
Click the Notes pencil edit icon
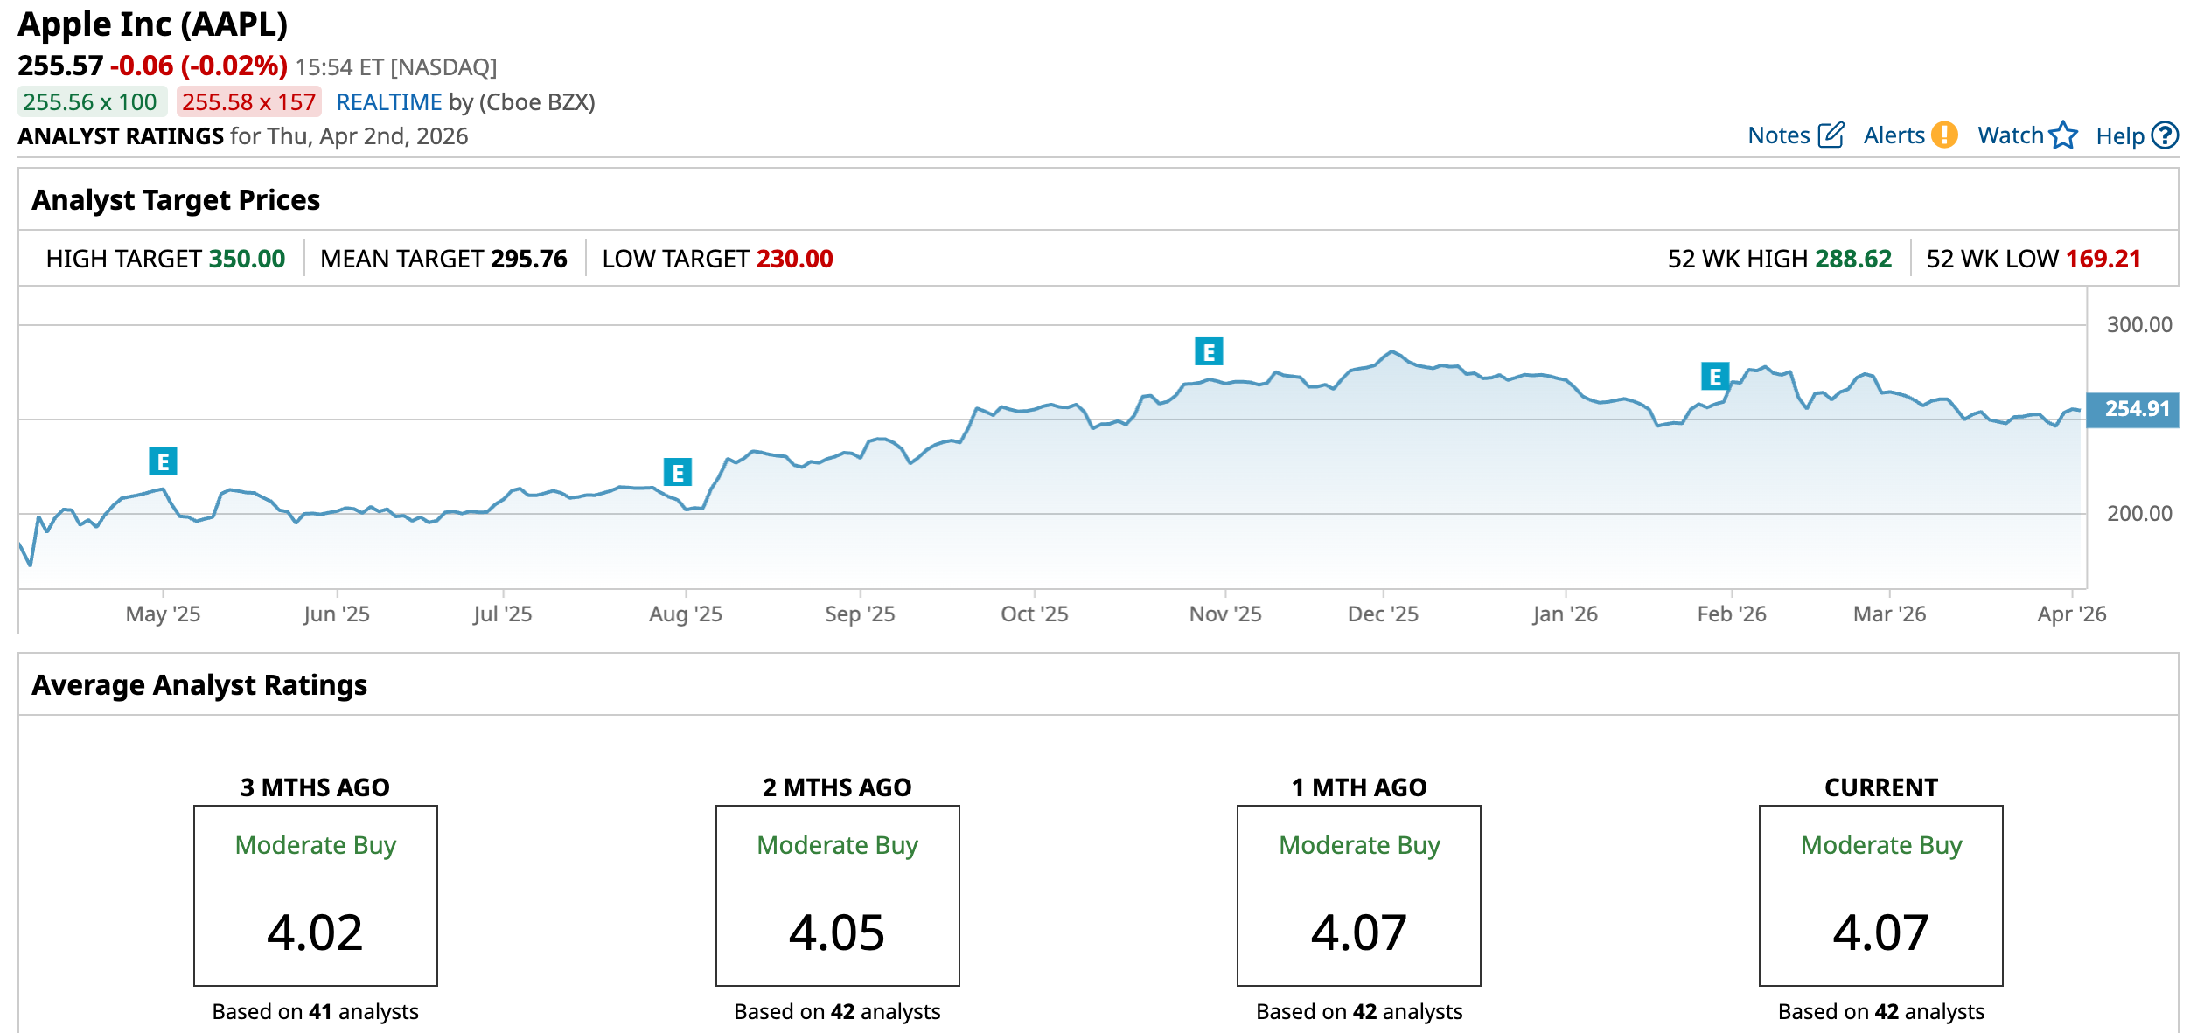click(1830, 135)
